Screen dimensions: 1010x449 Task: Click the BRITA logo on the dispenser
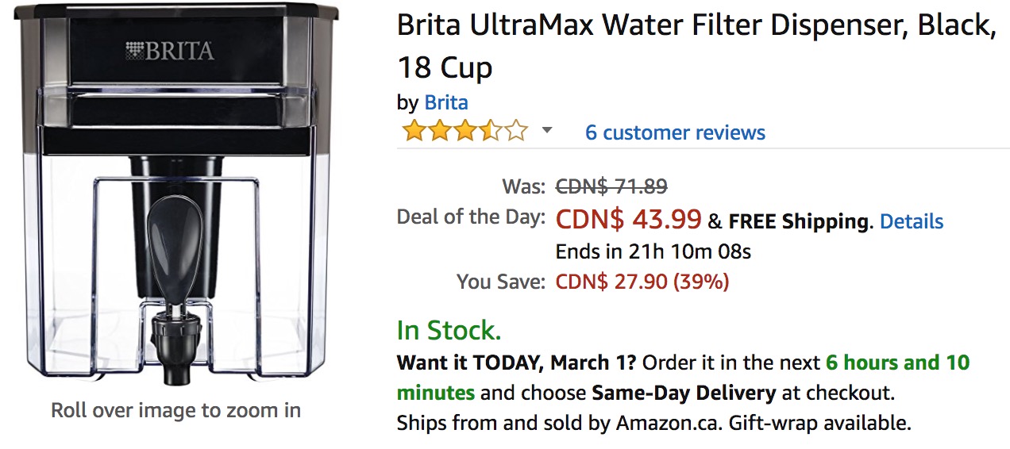tap(170, 52)
